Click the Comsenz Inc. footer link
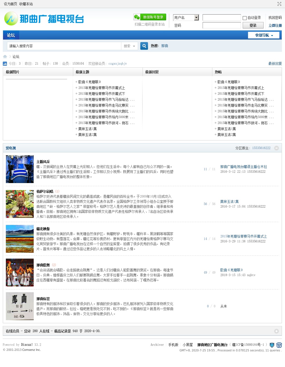The height and width of the screenshot is (367, 285). [31, 350]
